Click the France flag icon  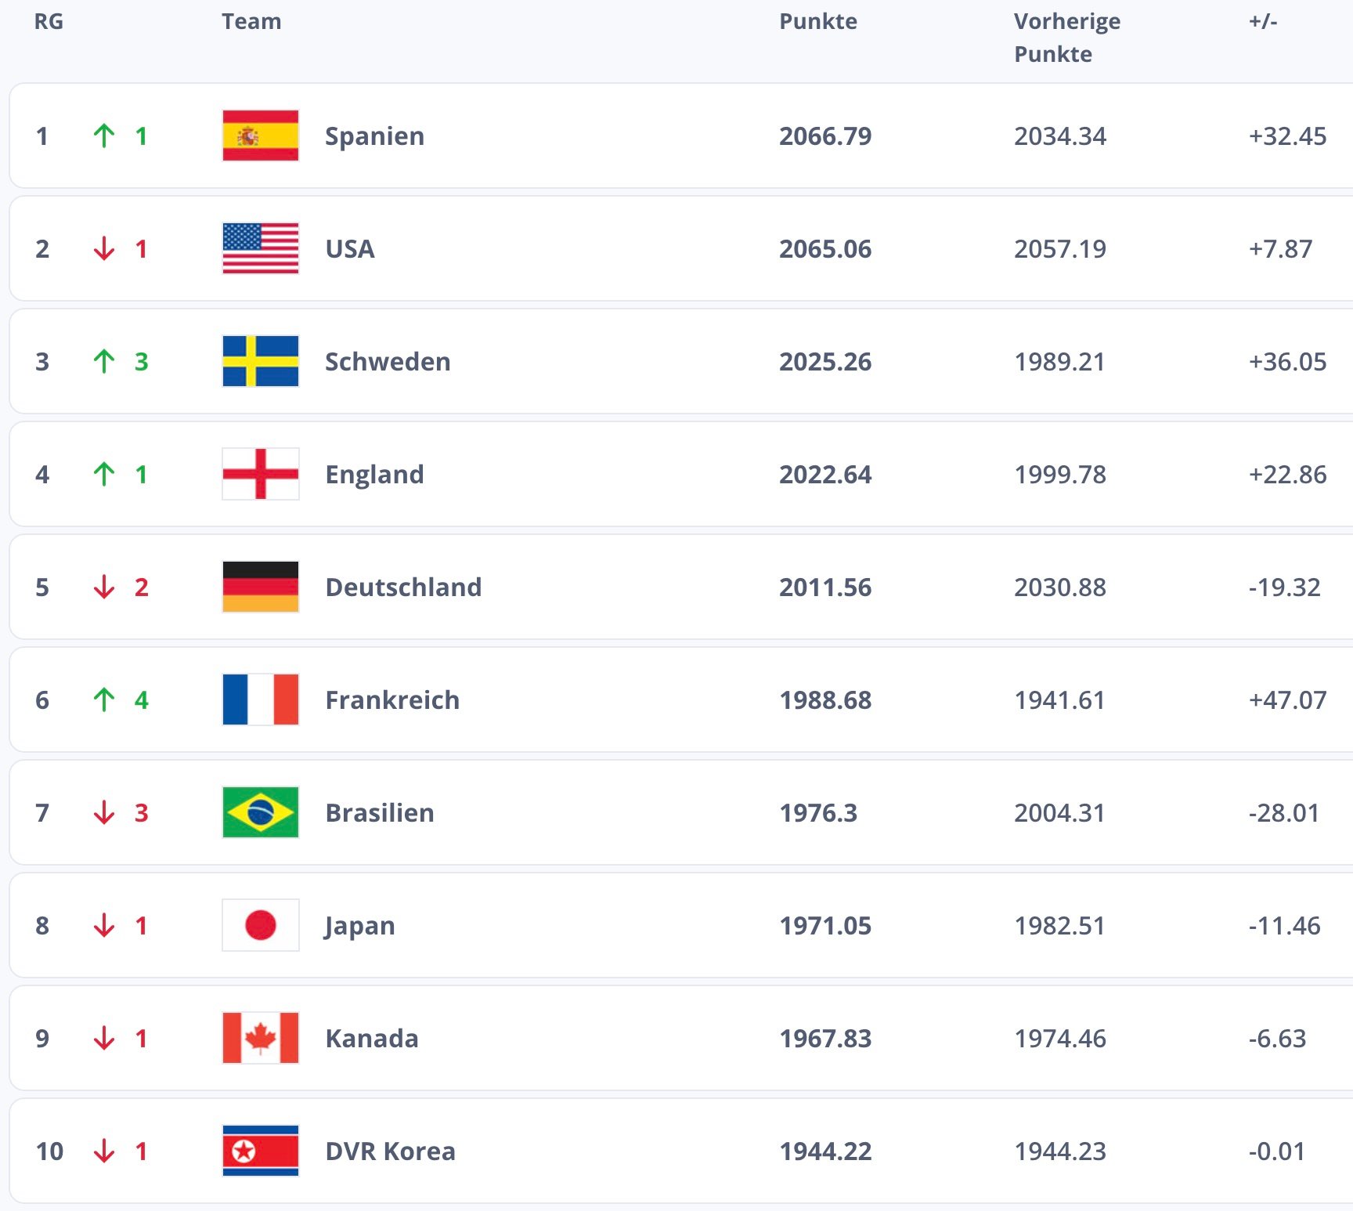(260, 699)
